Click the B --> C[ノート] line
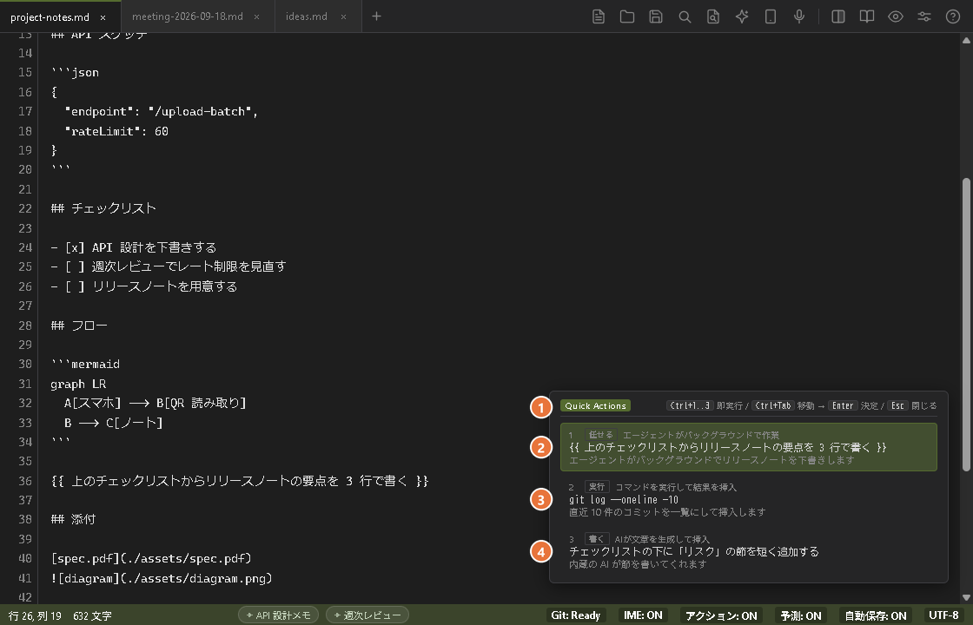Screen dimensions: 973x625 [114, 423]
